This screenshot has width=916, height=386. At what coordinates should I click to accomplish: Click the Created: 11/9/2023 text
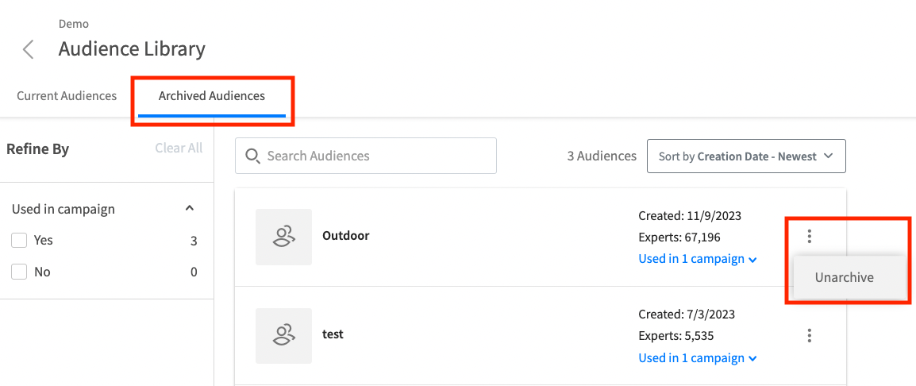(x=689, y=216)
